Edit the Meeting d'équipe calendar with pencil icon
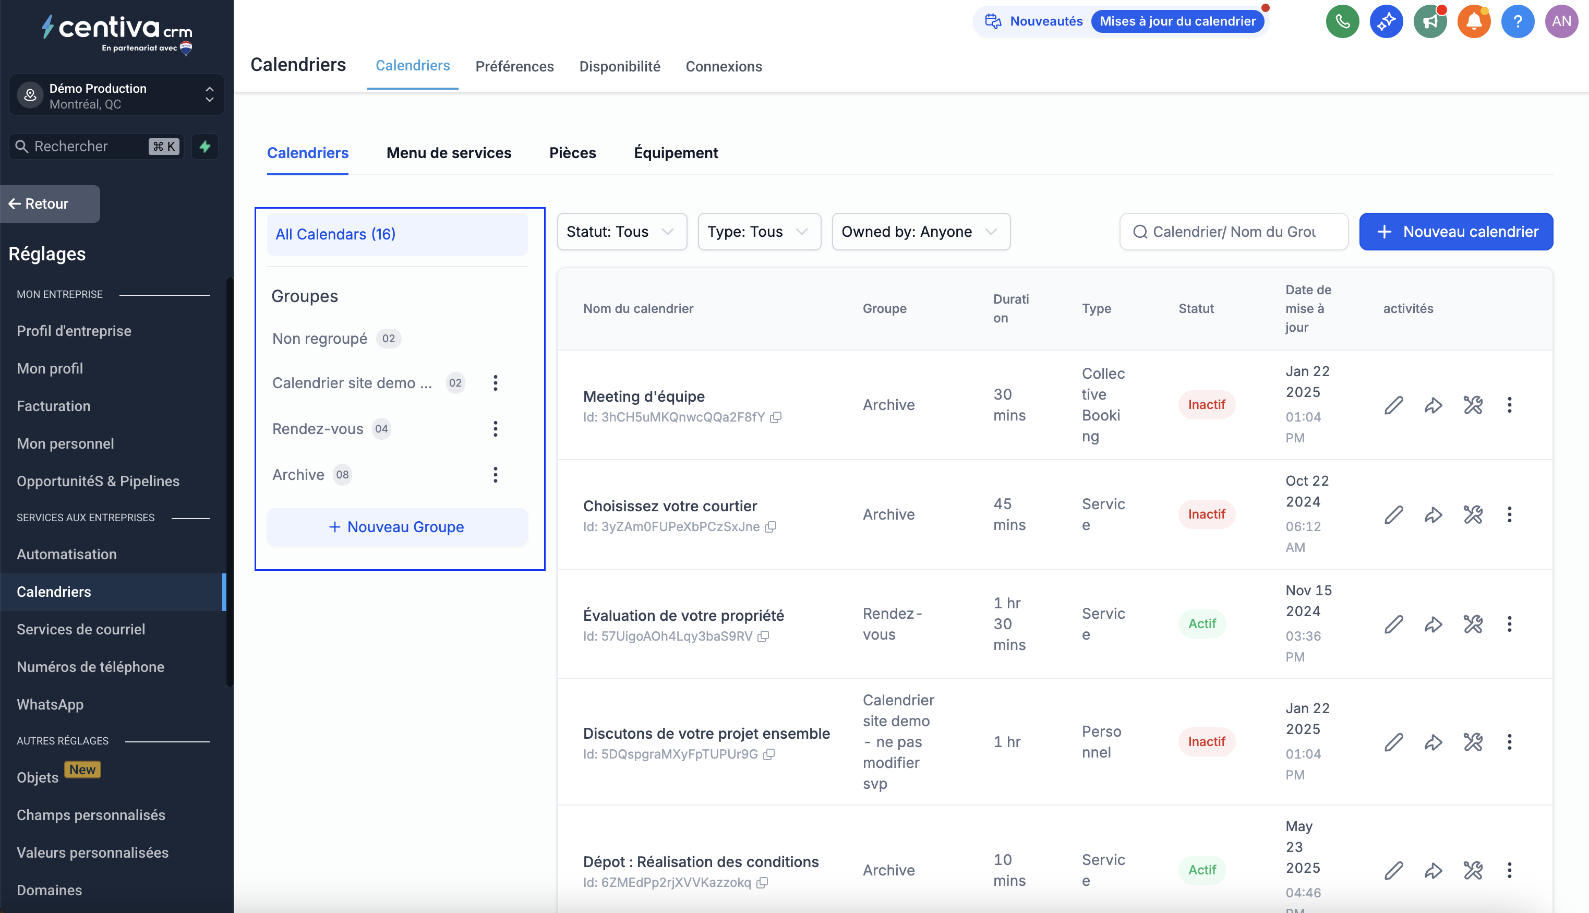The width and height of the screenshot is (1589, 913). pos(1393,404)
